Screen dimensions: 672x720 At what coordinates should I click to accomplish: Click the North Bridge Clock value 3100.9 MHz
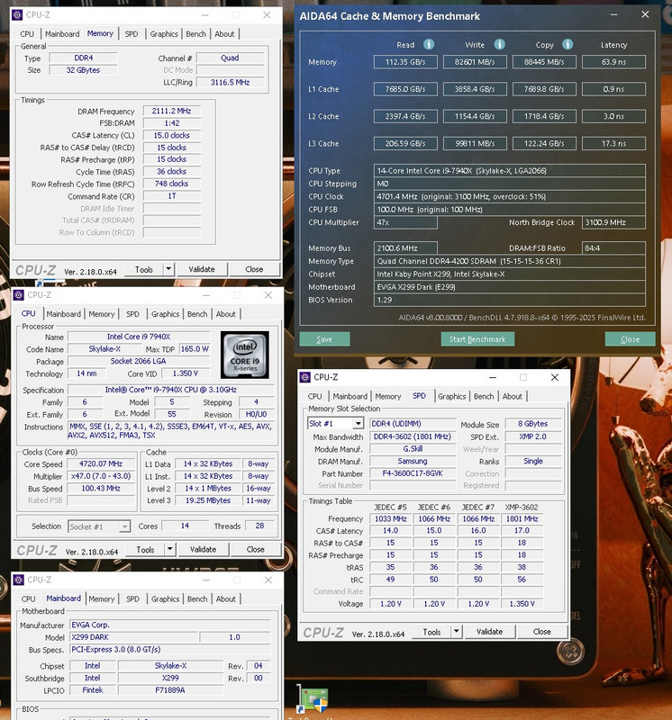point(613,222)
